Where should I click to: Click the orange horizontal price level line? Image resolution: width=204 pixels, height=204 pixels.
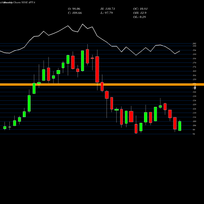point(102,84)
